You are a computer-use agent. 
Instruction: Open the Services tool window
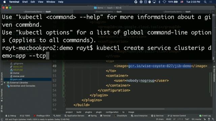point(157,116)
